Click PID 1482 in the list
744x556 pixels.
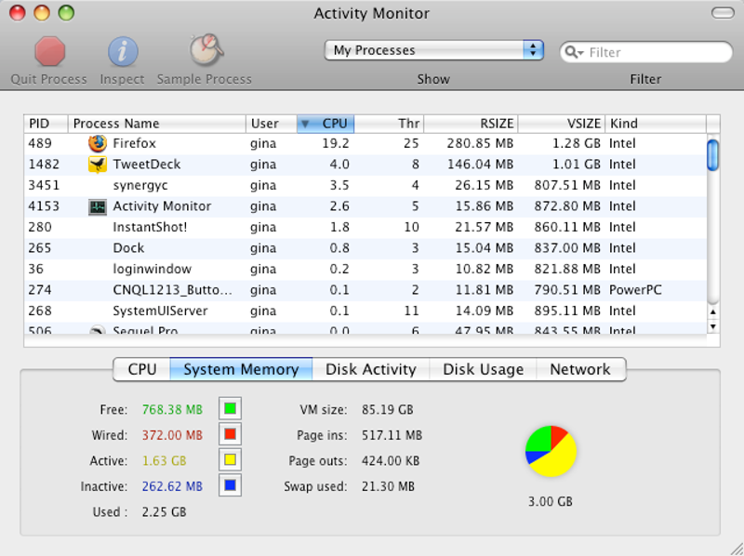(x=44, y=165)
